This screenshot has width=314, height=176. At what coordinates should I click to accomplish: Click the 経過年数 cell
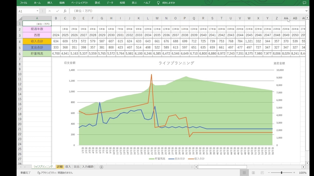pyautogui.click(x=37, y=29)
